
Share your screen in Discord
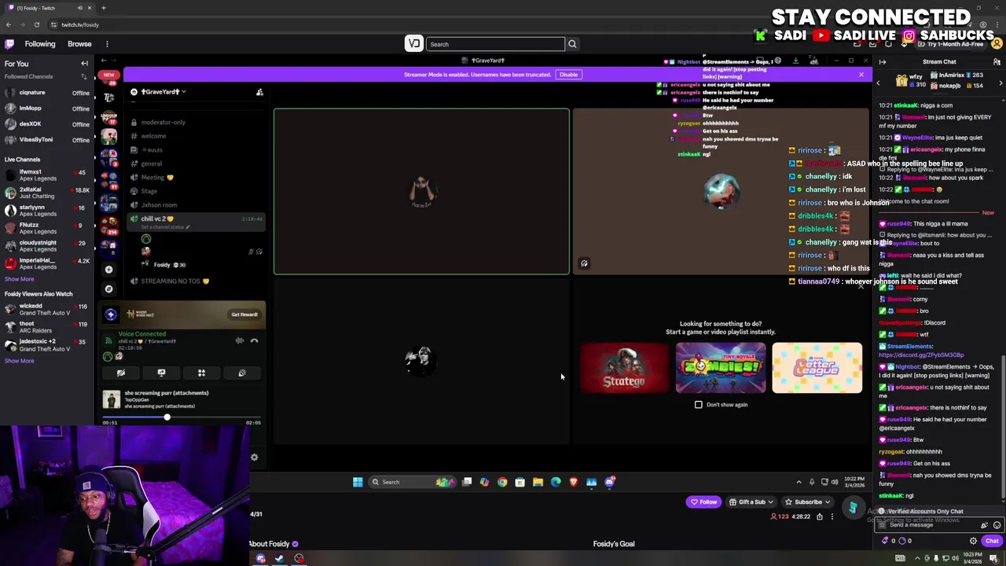pyautogui.click(x=161, y=373)
